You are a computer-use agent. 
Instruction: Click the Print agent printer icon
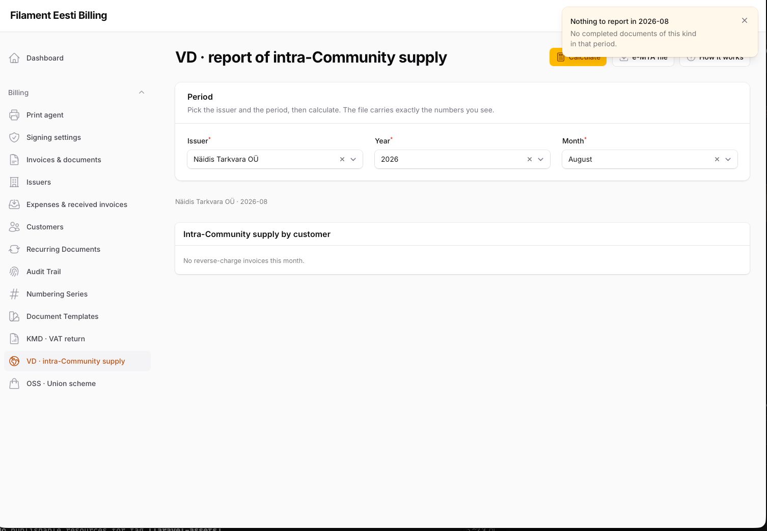tap(14, 115)
